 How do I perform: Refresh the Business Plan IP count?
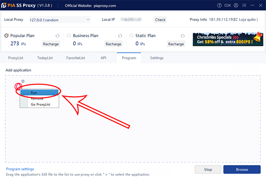(120, 36)
